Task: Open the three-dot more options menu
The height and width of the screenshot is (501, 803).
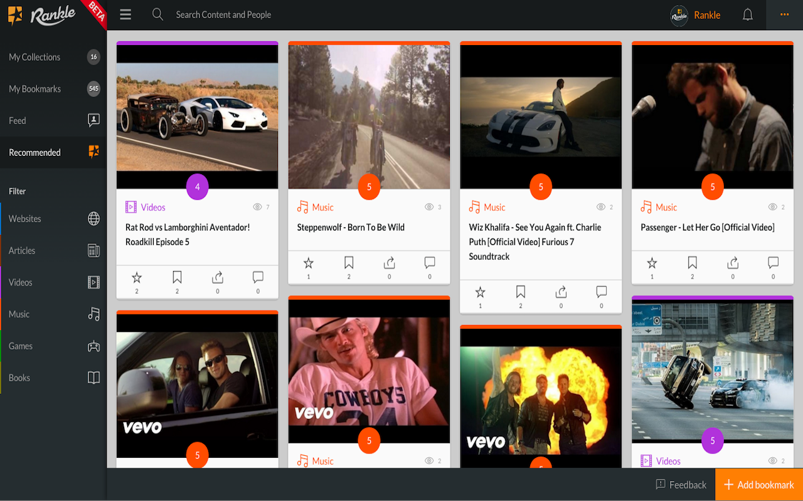Action: 785,14
